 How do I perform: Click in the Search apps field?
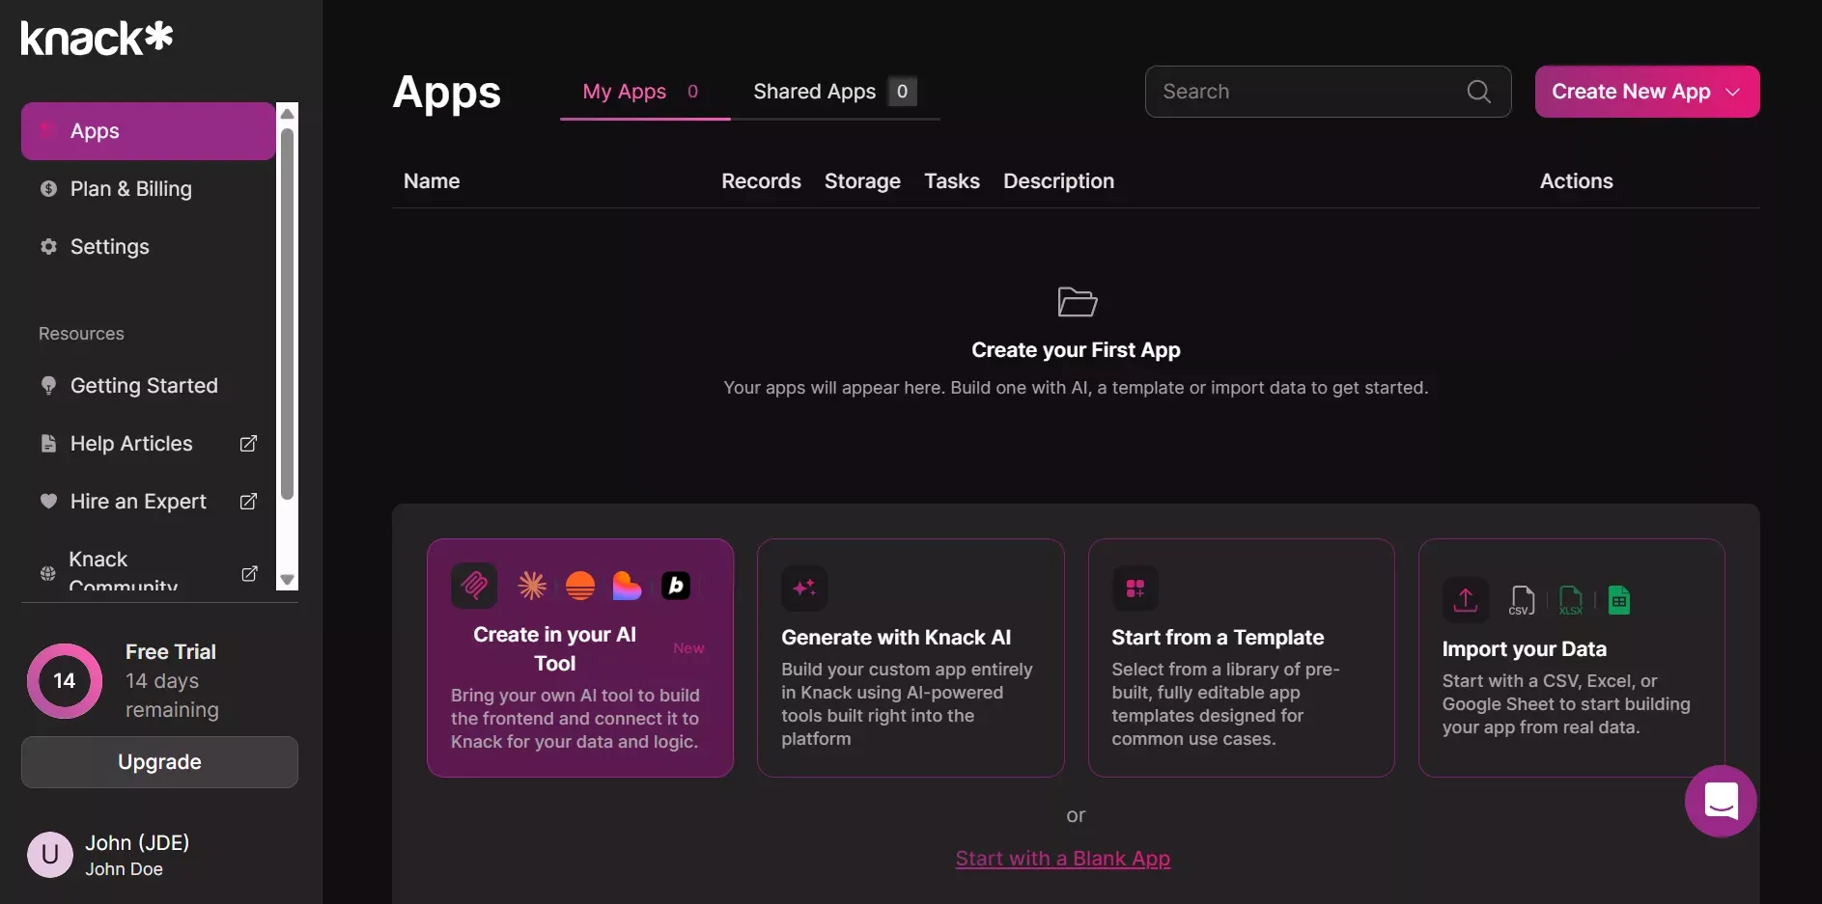tap(1328, 92)
